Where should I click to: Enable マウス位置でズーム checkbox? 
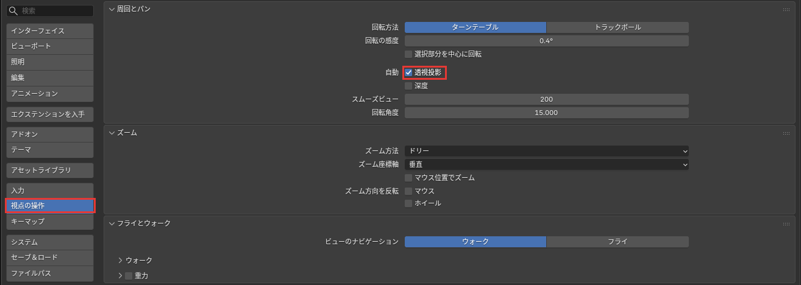tap(408, 178)
